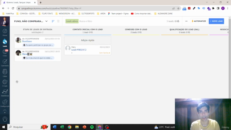Click Brasiliano's contact avatar
The width and height of the screenshot is (231, 130).
coord(18,40)
